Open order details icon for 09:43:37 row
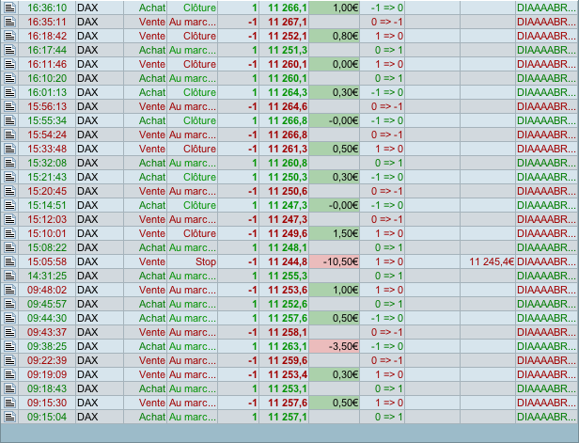Screen dimensions: 579x443 click(10, 332)
